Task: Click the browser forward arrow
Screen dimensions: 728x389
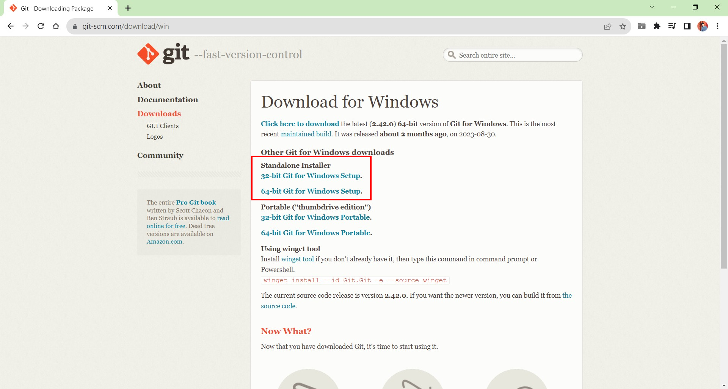Action: pyautogui.click(x=25, y=26)
